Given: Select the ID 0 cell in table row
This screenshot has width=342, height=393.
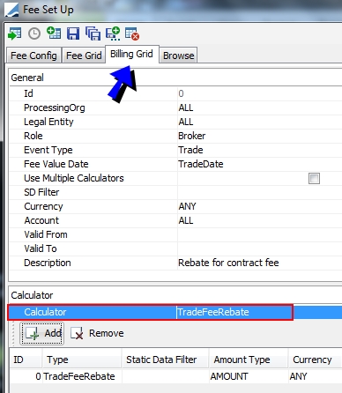Looking at the screenshot, I should [26, 376].
